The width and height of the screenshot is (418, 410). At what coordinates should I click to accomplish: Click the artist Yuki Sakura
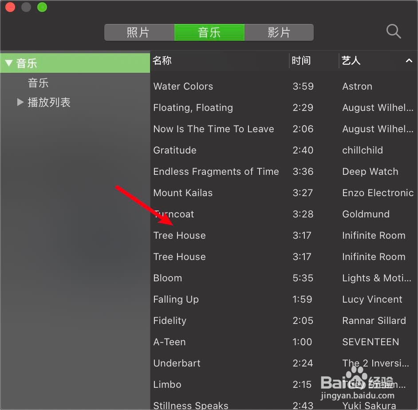(369, 406)
